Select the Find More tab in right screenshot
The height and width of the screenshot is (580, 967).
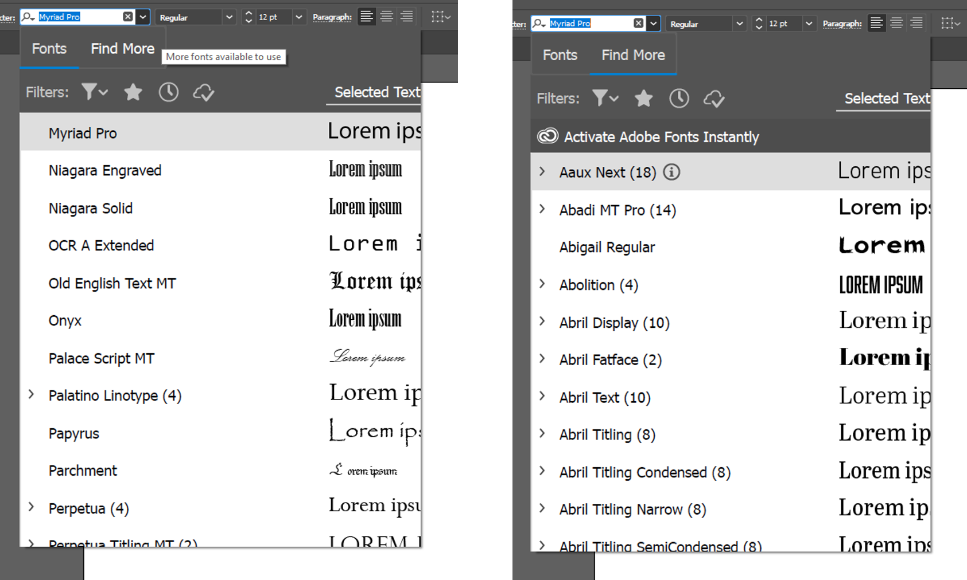tap(633, 55)
